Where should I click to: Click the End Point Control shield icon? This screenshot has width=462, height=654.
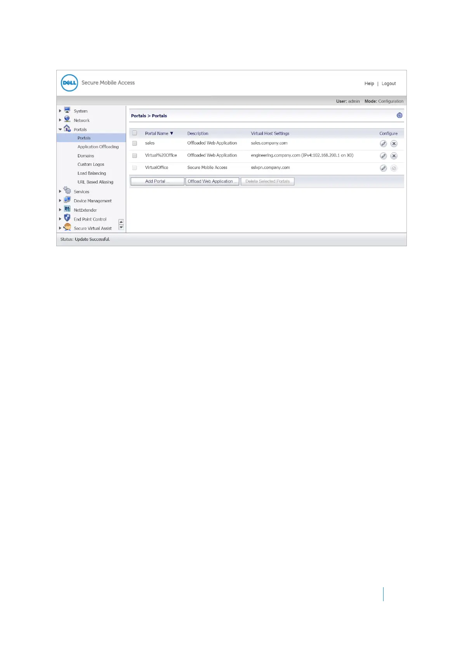67,218
